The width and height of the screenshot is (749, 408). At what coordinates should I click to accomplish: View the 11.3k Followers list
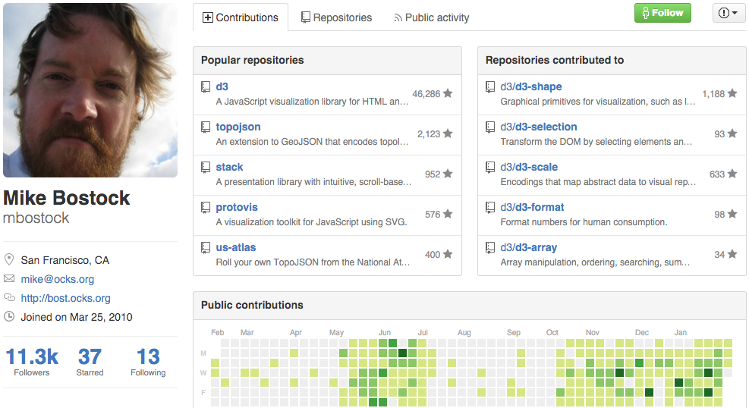tap(32, 362)
